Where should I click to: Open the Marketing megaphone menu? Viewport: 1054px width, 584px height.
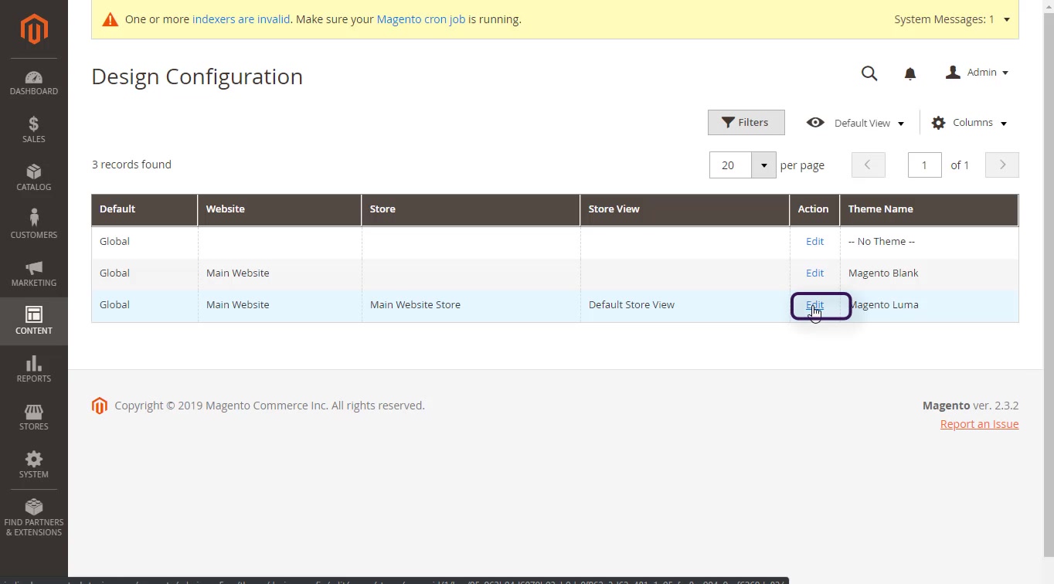34,273
